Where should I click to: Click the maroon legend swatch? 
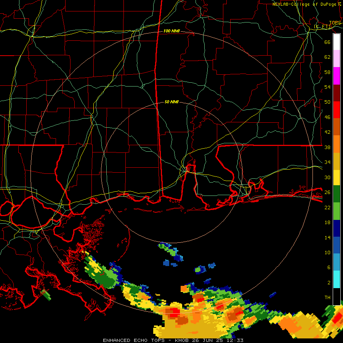tap(337, 93)
